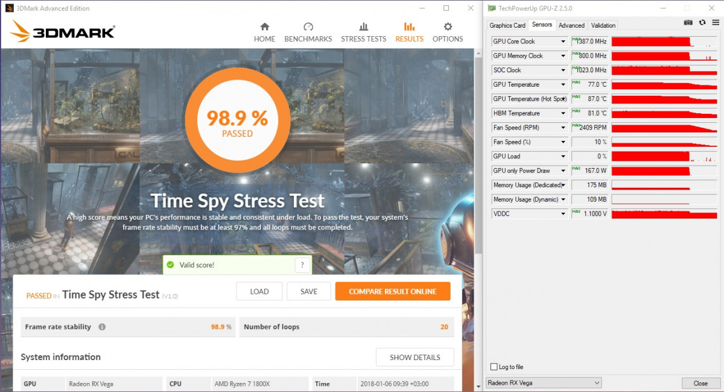This screenshot has width=724, height=392.
Task: Switch to Graphics Card tab
Action: (507, 25)
